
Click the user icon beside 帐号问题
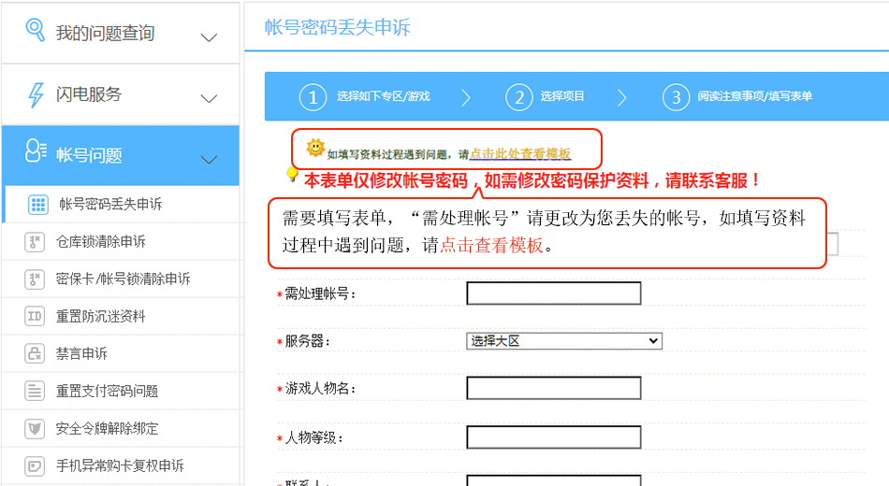point(36,150)
